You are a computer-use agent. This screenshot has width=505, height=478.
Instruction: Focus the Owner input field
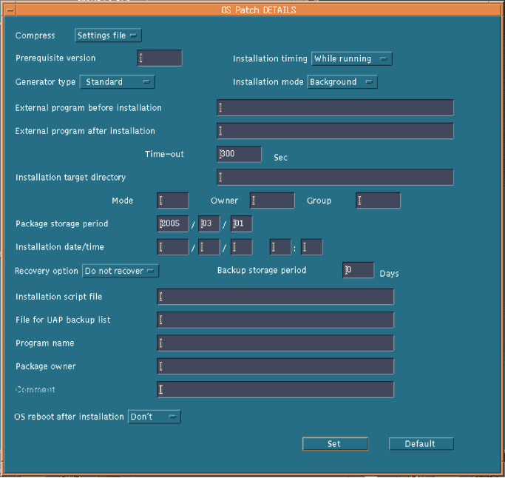pos(272,201)
